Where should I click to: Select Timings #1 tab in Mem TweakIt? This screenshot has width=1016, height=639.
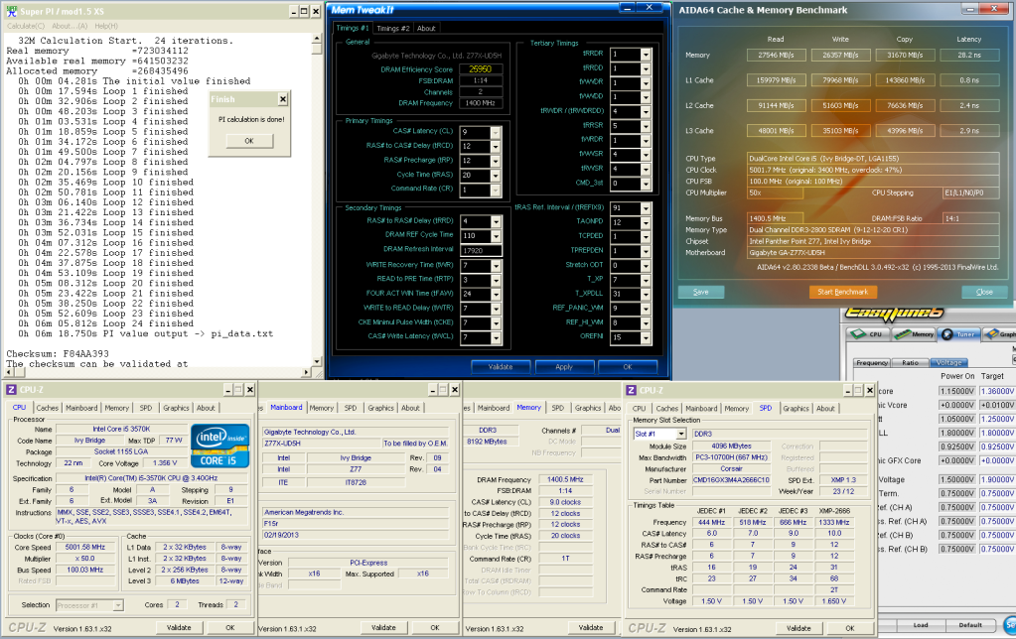tap(353, 28)
